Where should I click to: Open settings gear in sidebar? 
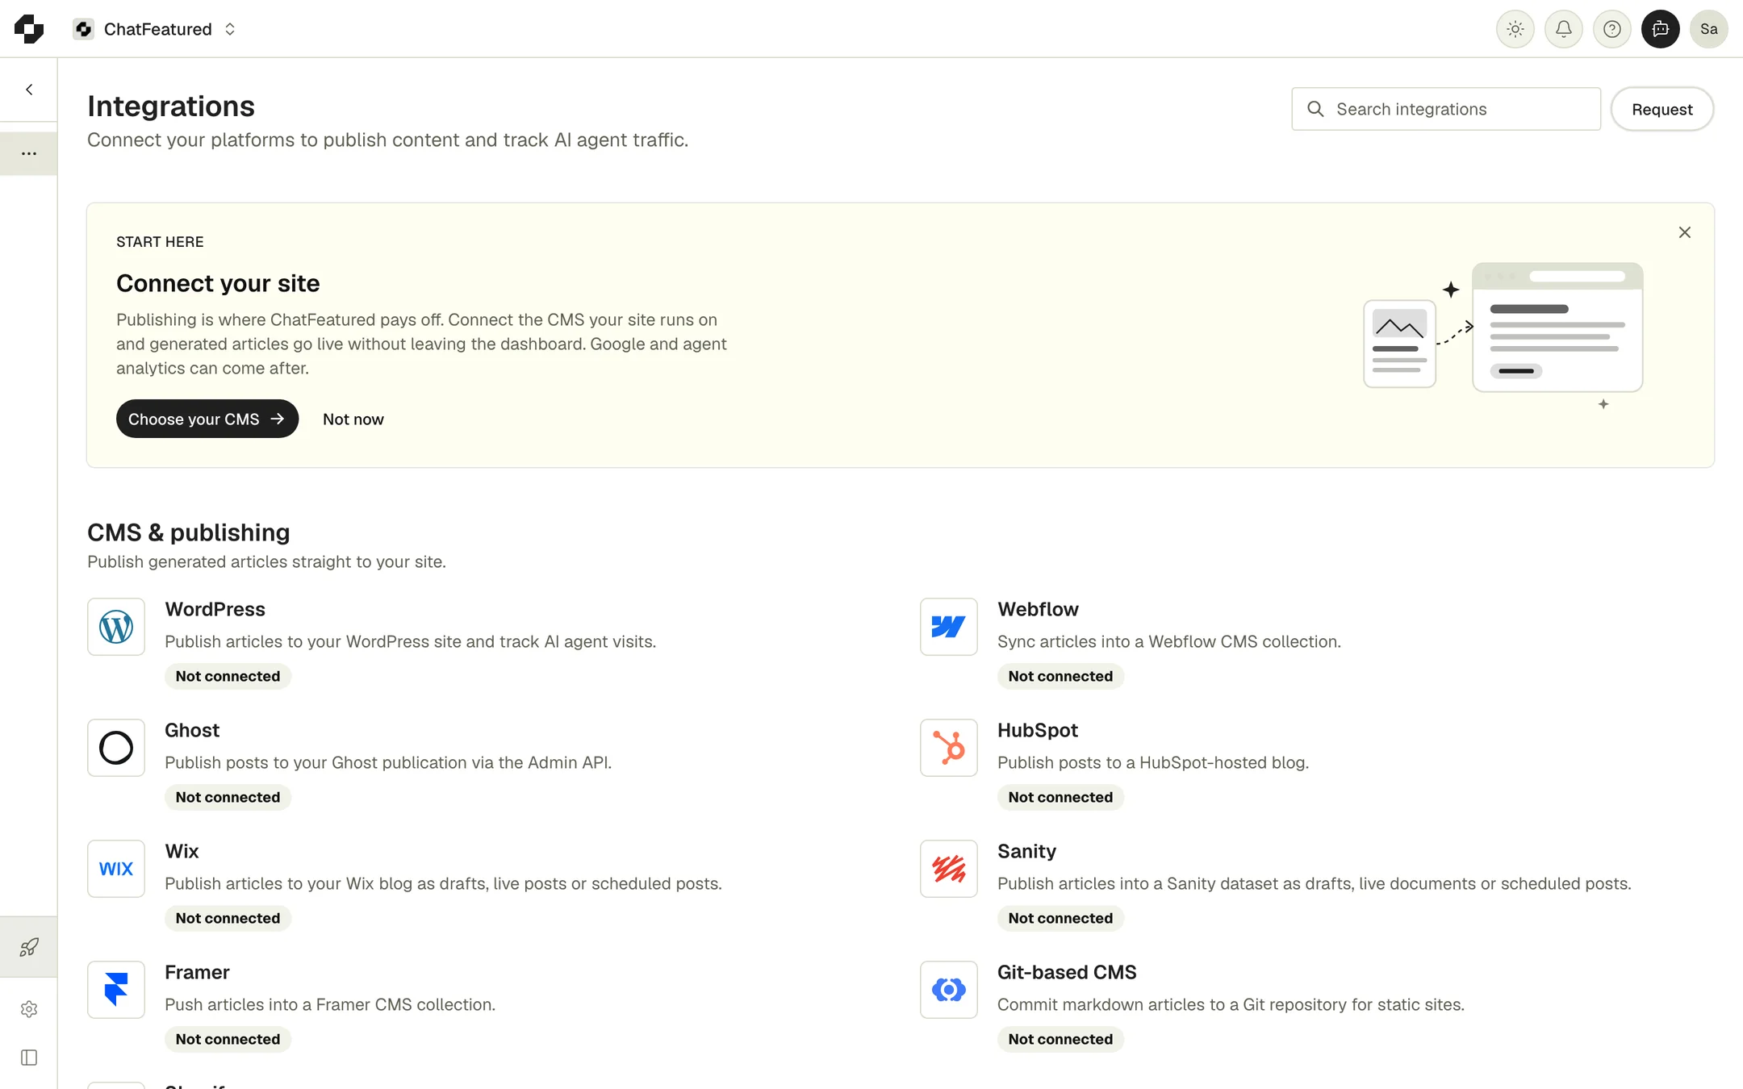[29, 1009]
